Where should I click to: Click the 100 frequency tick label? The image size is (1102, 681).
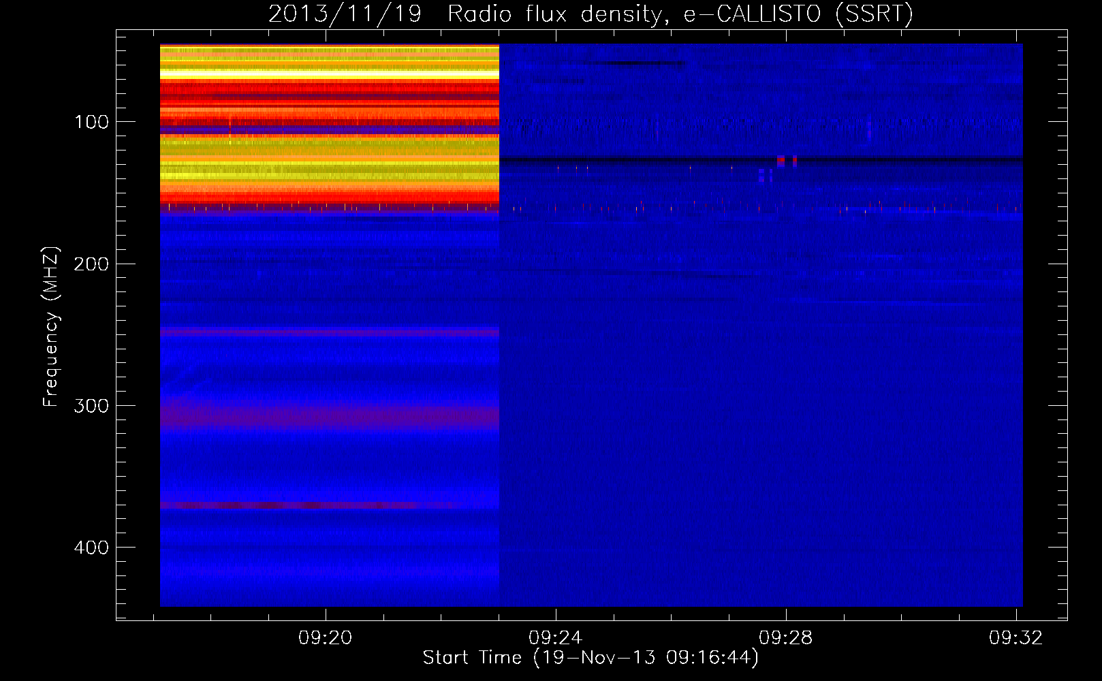(91, 122)
